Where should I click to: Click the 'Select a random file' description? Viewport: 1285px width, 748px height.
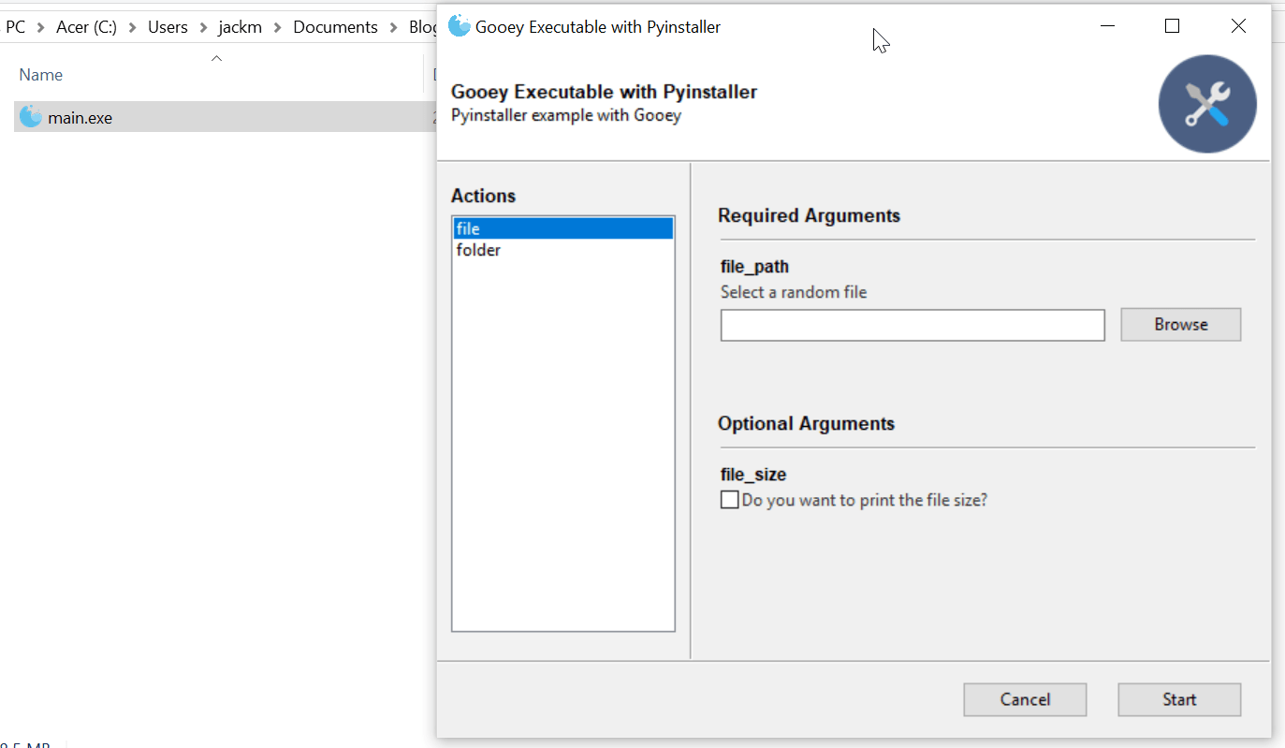(794, 292)
